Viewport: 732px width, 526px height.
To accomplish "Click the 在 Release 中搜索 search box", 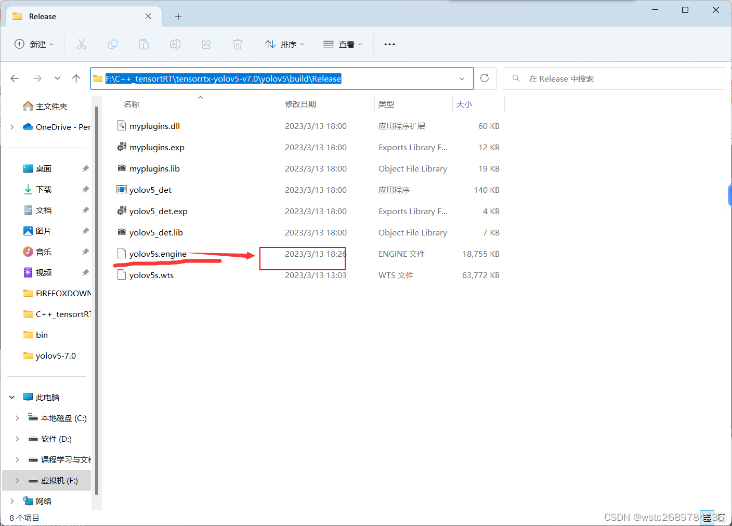I will coord(614,78).
